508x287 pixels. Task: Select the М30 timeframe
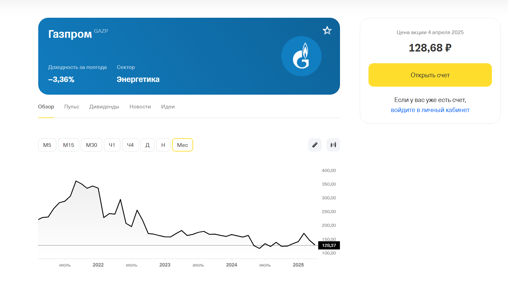[92, 145]
